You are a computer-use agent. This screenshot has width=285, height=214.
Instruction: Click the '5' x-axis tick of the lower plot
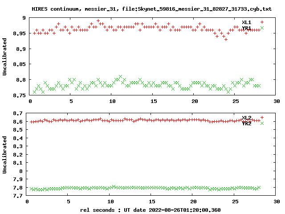click(68, 202)
